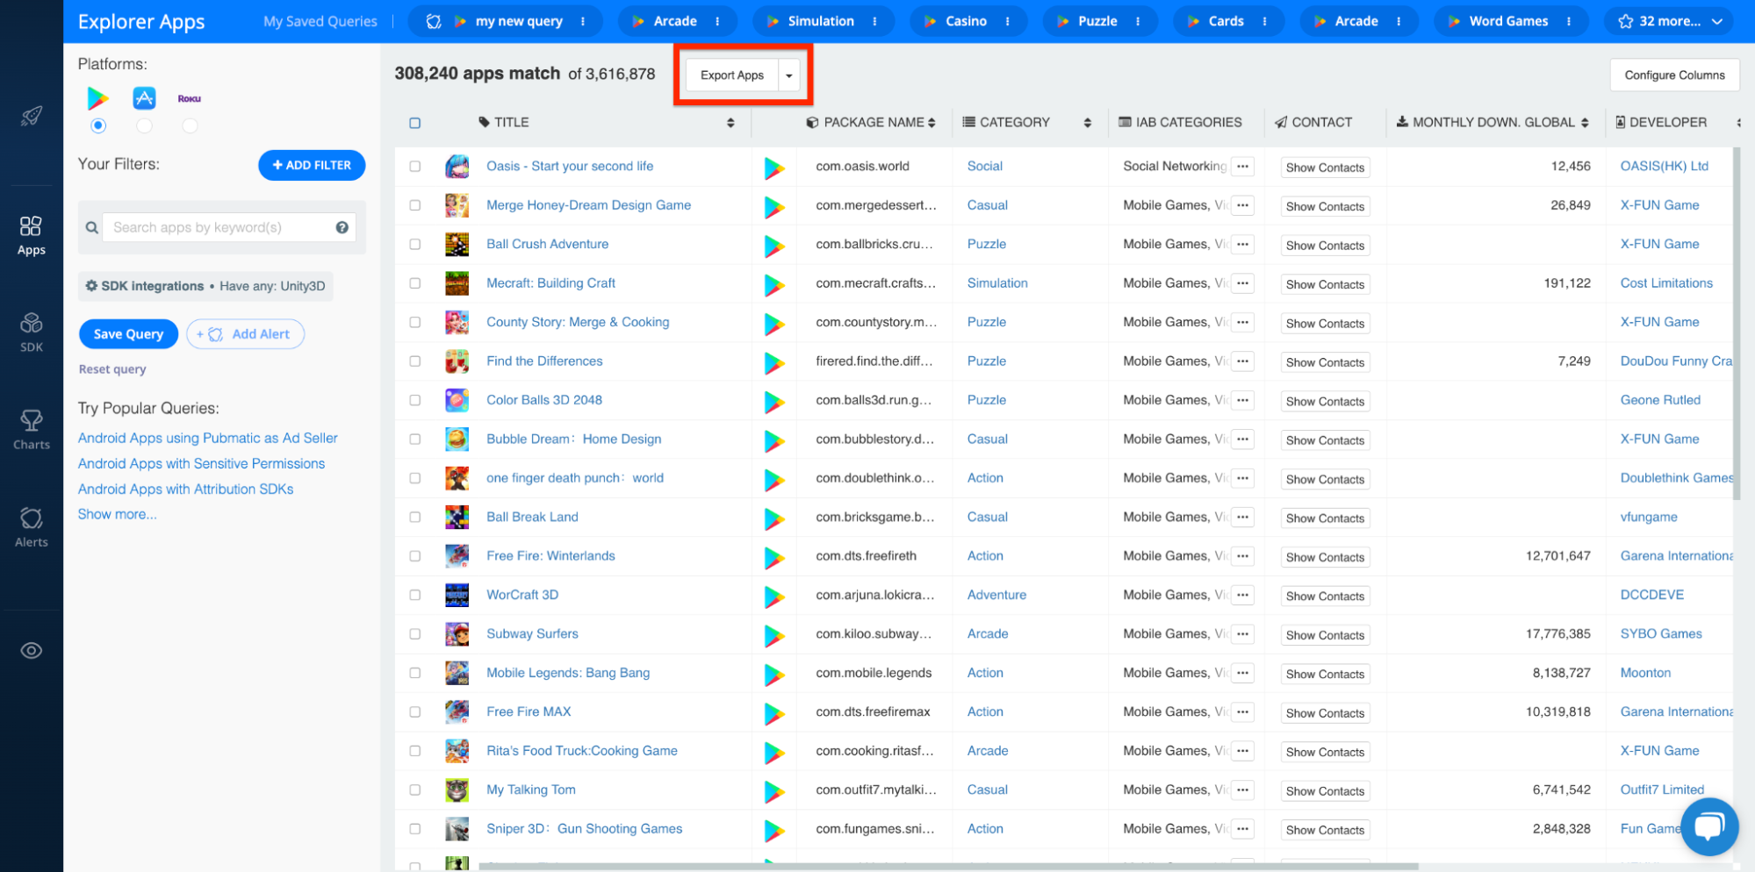
Task: Click the Subway Surfers app thumbnail
Action: coord(457,633)
